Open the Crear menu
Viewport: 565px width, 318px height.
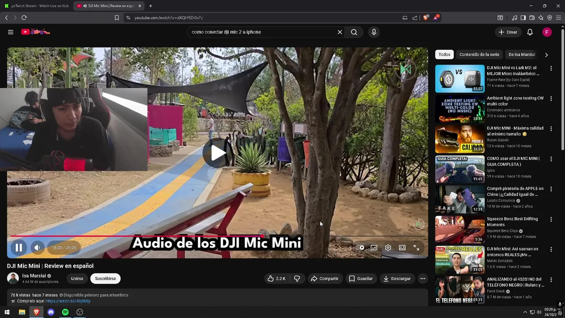tap(508, 32)
